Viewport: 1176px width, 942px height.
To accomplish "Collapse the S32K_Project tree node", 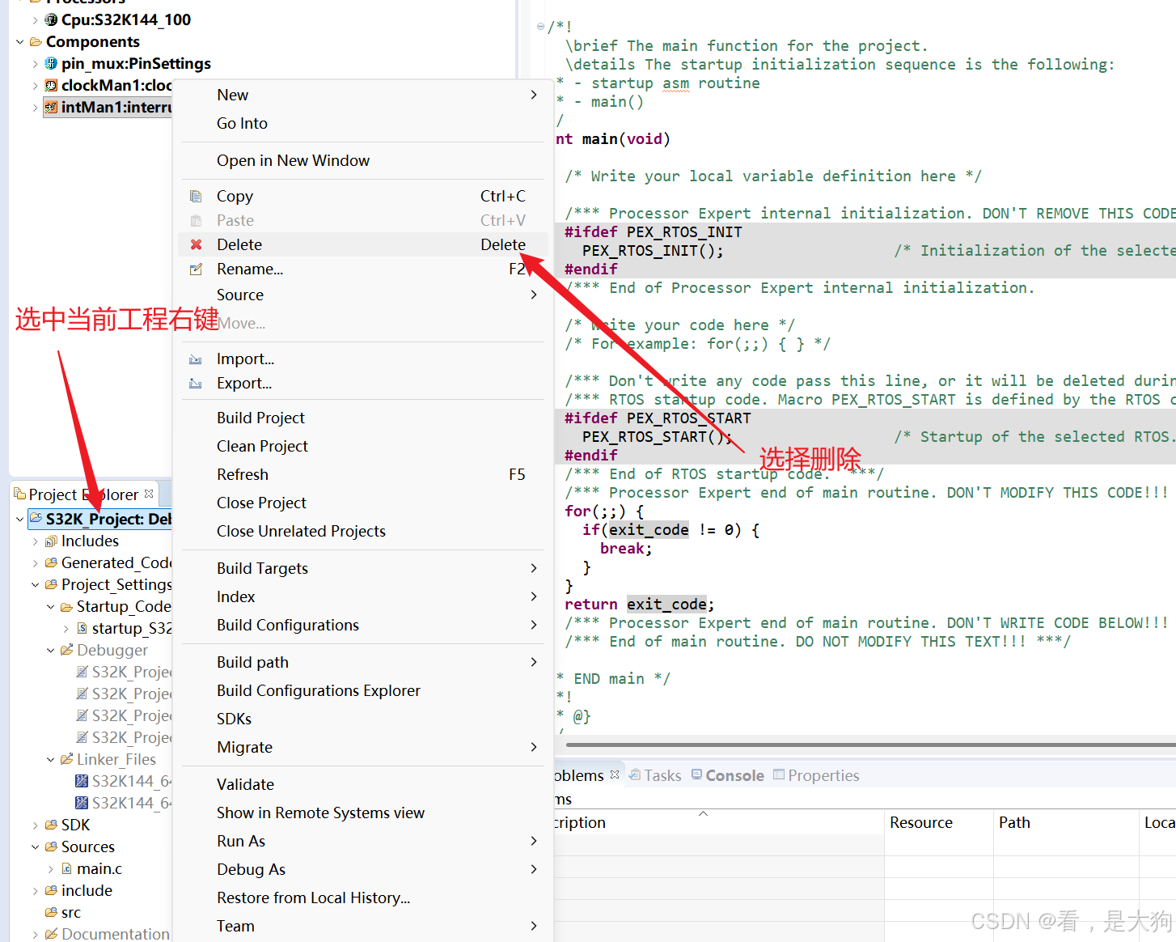I will point(19,519).
